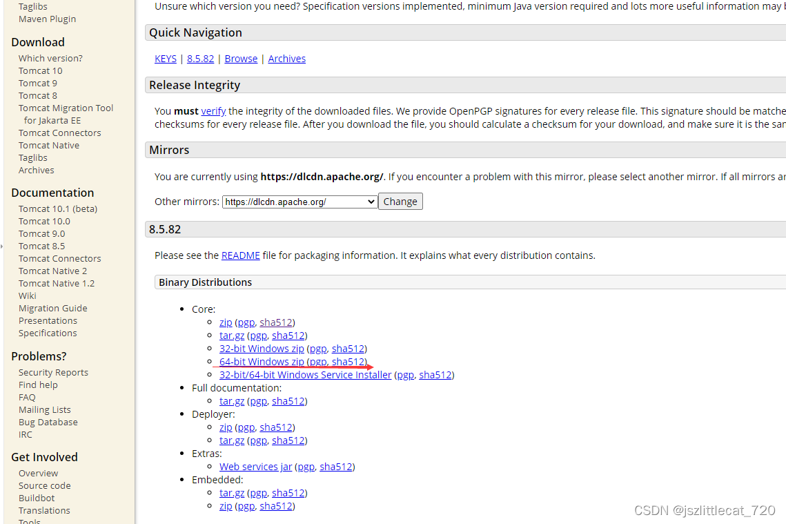Open the Archives link in Quick Navigation
Image resolution: width=786 pixels, height=524 pixels.
(x=287, y=59)
